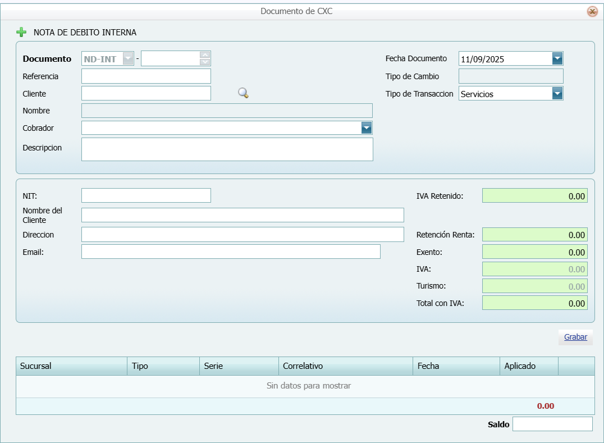
Task: Click the magnifying glass client search icon
Action: pyautogui.click(x=243, y=93)
